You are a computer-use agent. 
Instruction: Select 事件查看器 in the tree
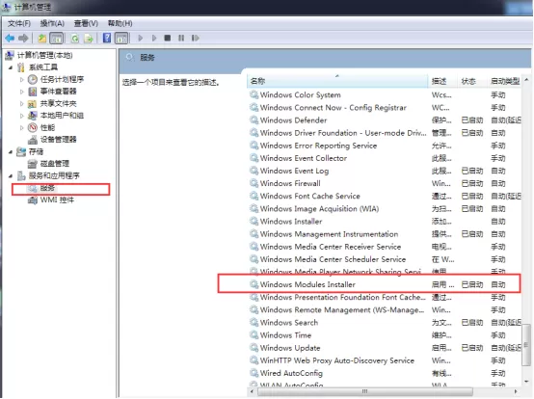tap(58, 92)
